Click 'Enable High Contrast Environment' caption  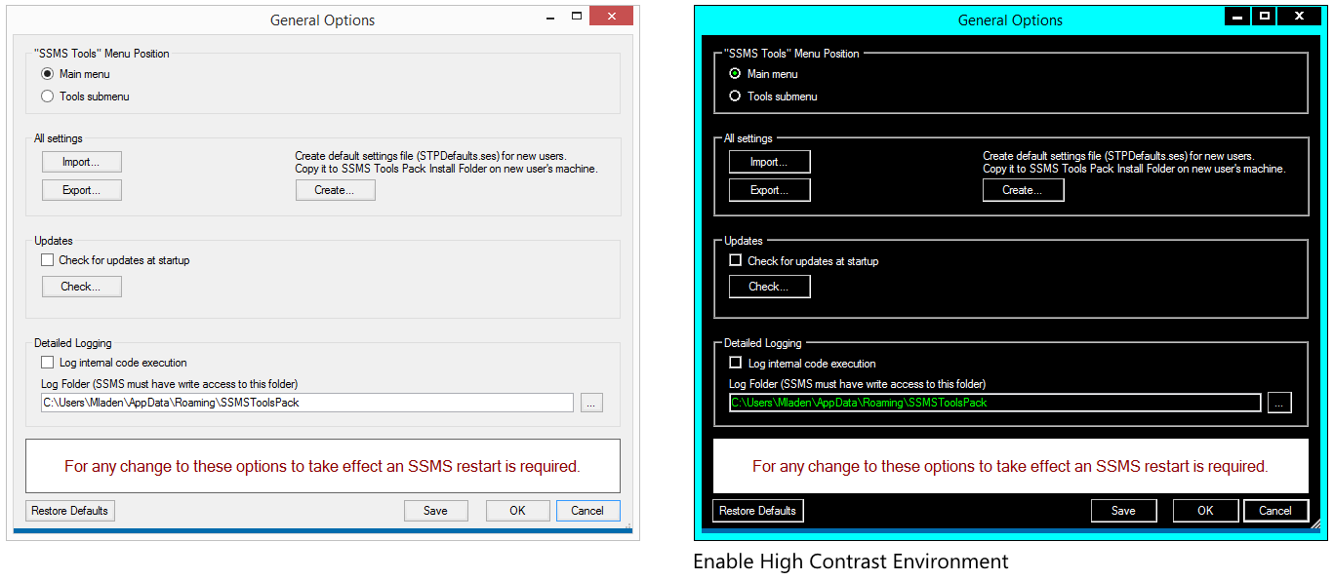tap(851, 561)
